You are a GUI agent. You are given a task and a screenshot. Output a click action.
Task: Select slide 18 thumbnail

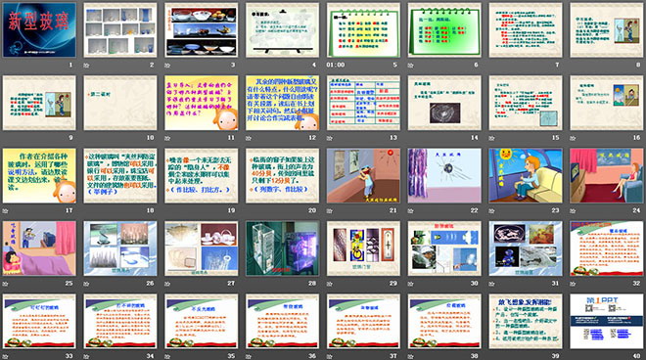pos(120,175)
